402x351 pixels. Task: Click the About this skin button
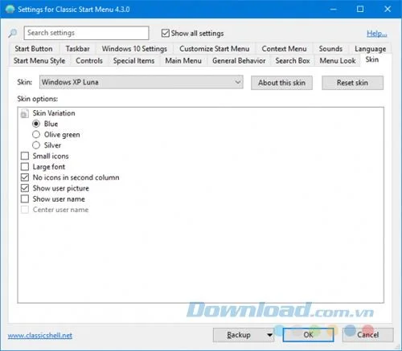[x=281, y=83]
